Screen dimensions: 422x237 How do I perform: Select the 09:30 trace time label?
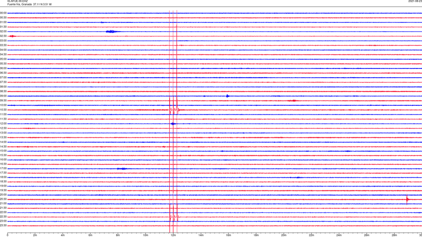point(4,101)
